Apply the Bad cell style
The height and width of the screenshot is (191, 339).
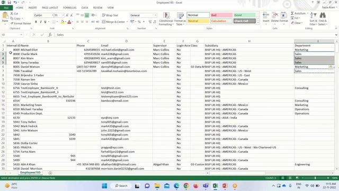click(x=221, y=15)
